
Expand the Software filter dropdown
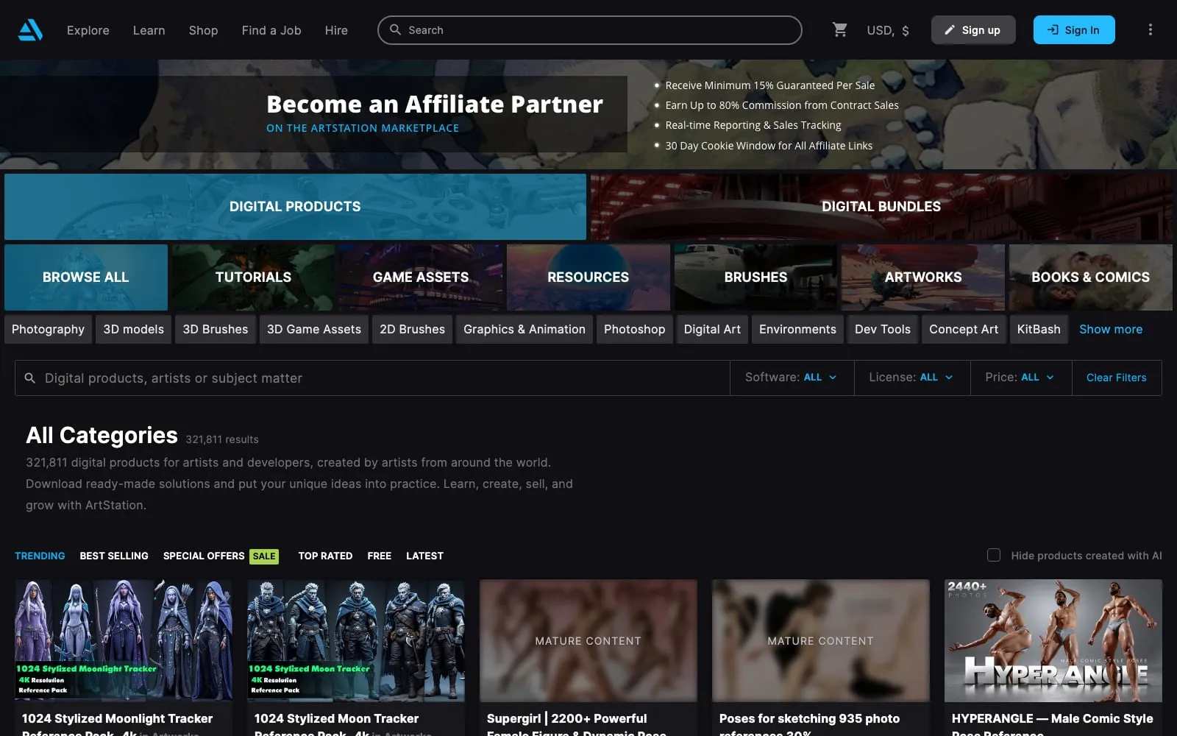click(792, 378)
